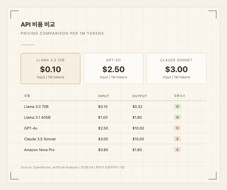Select the highlighted LLAMA 3.3 70B card

tap(51, 68)
